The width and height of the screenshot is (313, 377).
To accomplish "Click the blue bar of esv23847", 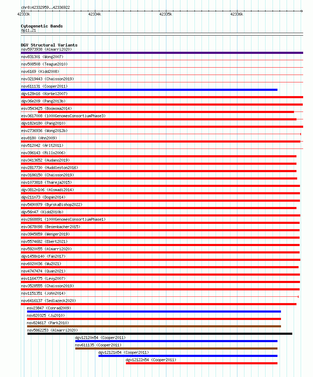I will tap(154, 312).
